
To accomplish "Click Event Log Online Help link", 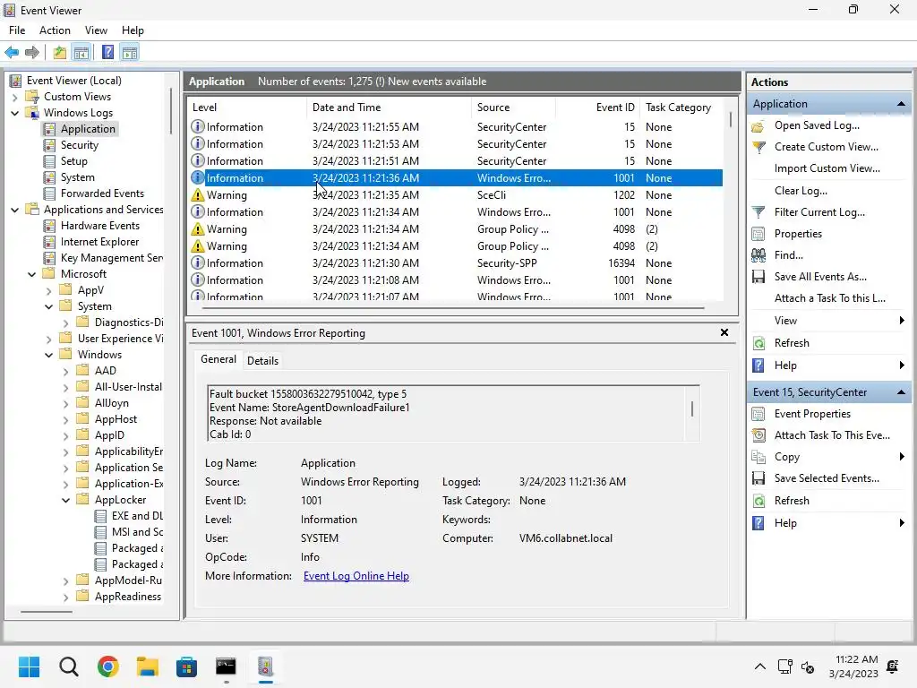I will click(x=356, y=576).
